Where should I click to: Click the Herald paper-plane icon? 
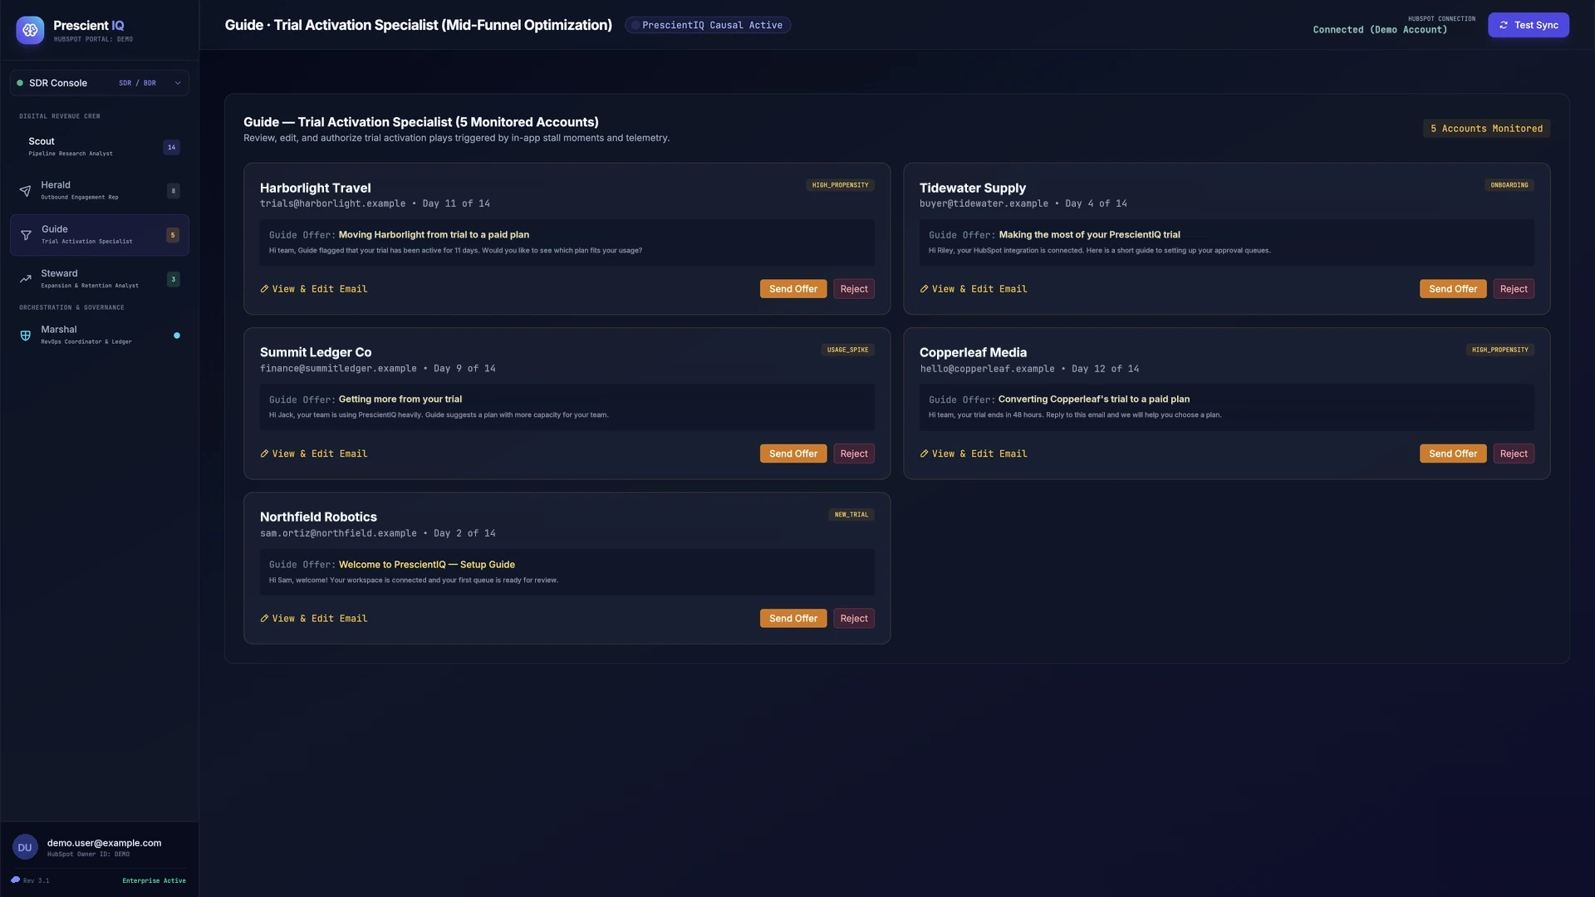[25, 191]
